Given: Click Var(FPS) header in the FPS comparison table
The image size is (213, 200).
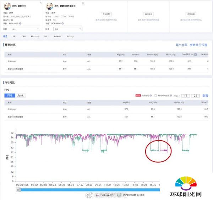Looking at the screenshot, I should coord(153,102).
